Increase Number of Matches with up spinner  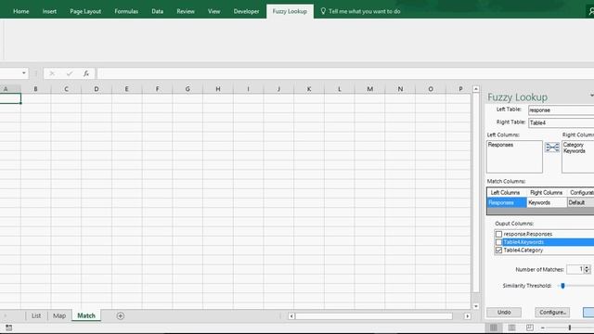587,267
